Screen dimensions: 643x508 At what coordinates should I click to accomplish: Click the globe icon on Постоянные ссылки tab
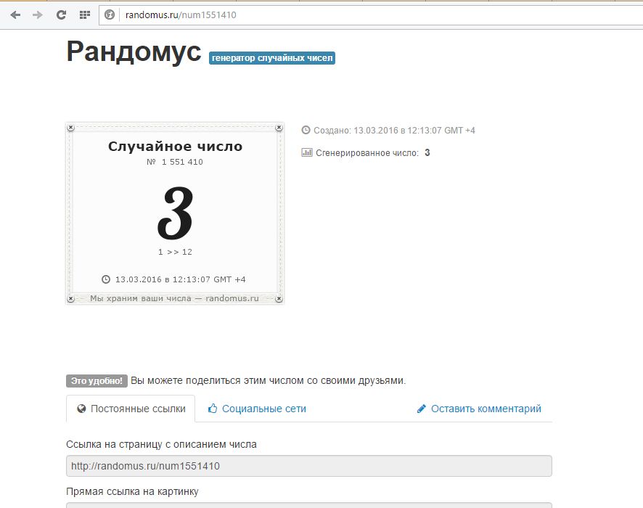(x=81, y=409)
